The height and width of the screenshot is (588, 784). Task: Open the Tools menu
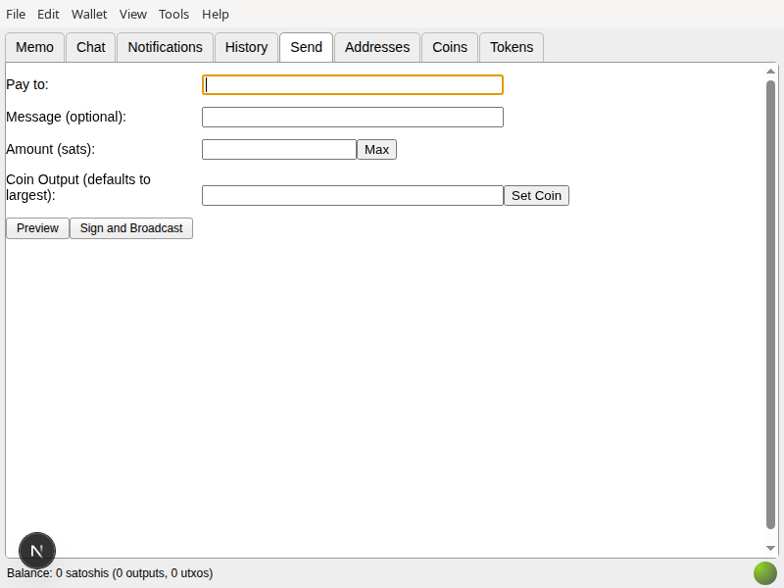coord(173,14)
